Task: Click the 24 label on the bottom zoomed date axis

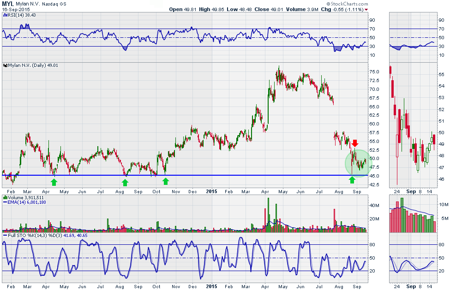Action: [x=397, y=287]
